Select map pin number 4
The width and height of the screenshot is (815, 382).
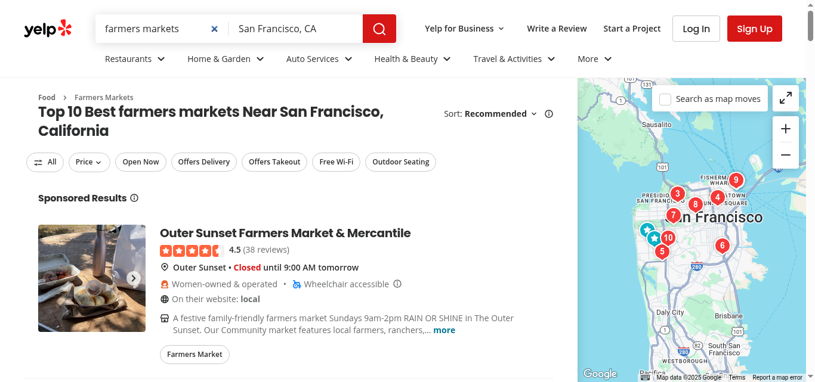point(717,198)
